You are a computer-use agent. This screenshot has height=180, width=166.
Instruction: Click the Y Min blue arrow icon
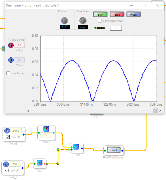tap(11, 60)
